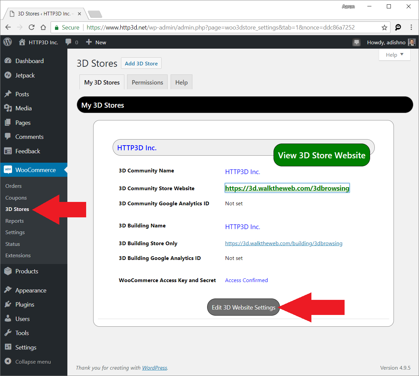Open Chrome's three-dot menu
Viewport: 419px width, 376px height.
point(411,28)
